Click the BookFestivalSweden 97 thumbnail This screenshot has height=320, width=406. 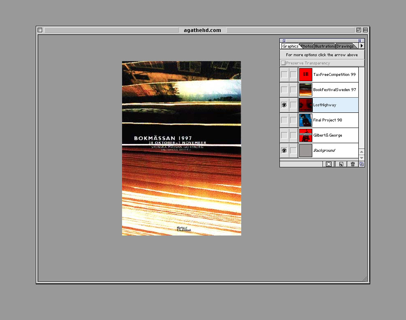pos(306,90)
